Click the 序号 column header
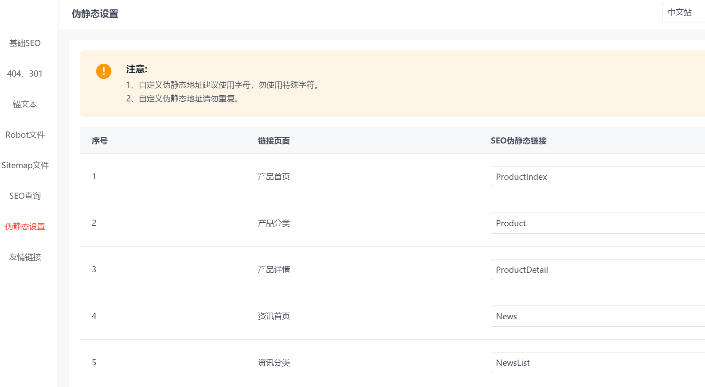Image resolution: width=705 pixels, height=387 pixels. coord(99,141)
